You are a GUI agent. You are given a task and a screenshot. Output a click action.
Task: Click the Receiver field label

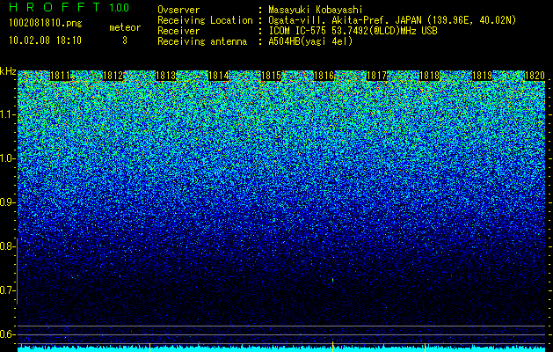tap(178, 31)
